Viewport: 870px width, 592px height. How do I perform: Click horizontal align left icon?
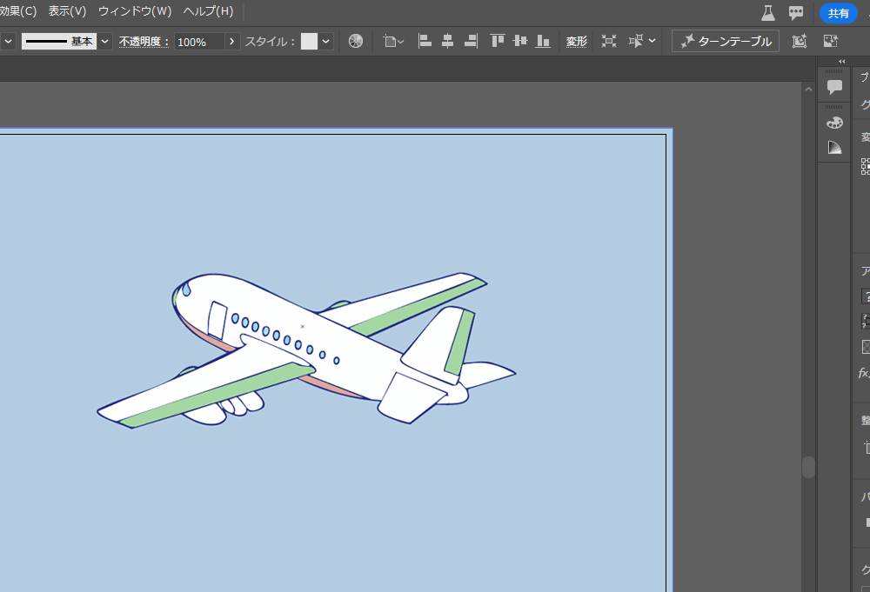(x=425, y=41)
